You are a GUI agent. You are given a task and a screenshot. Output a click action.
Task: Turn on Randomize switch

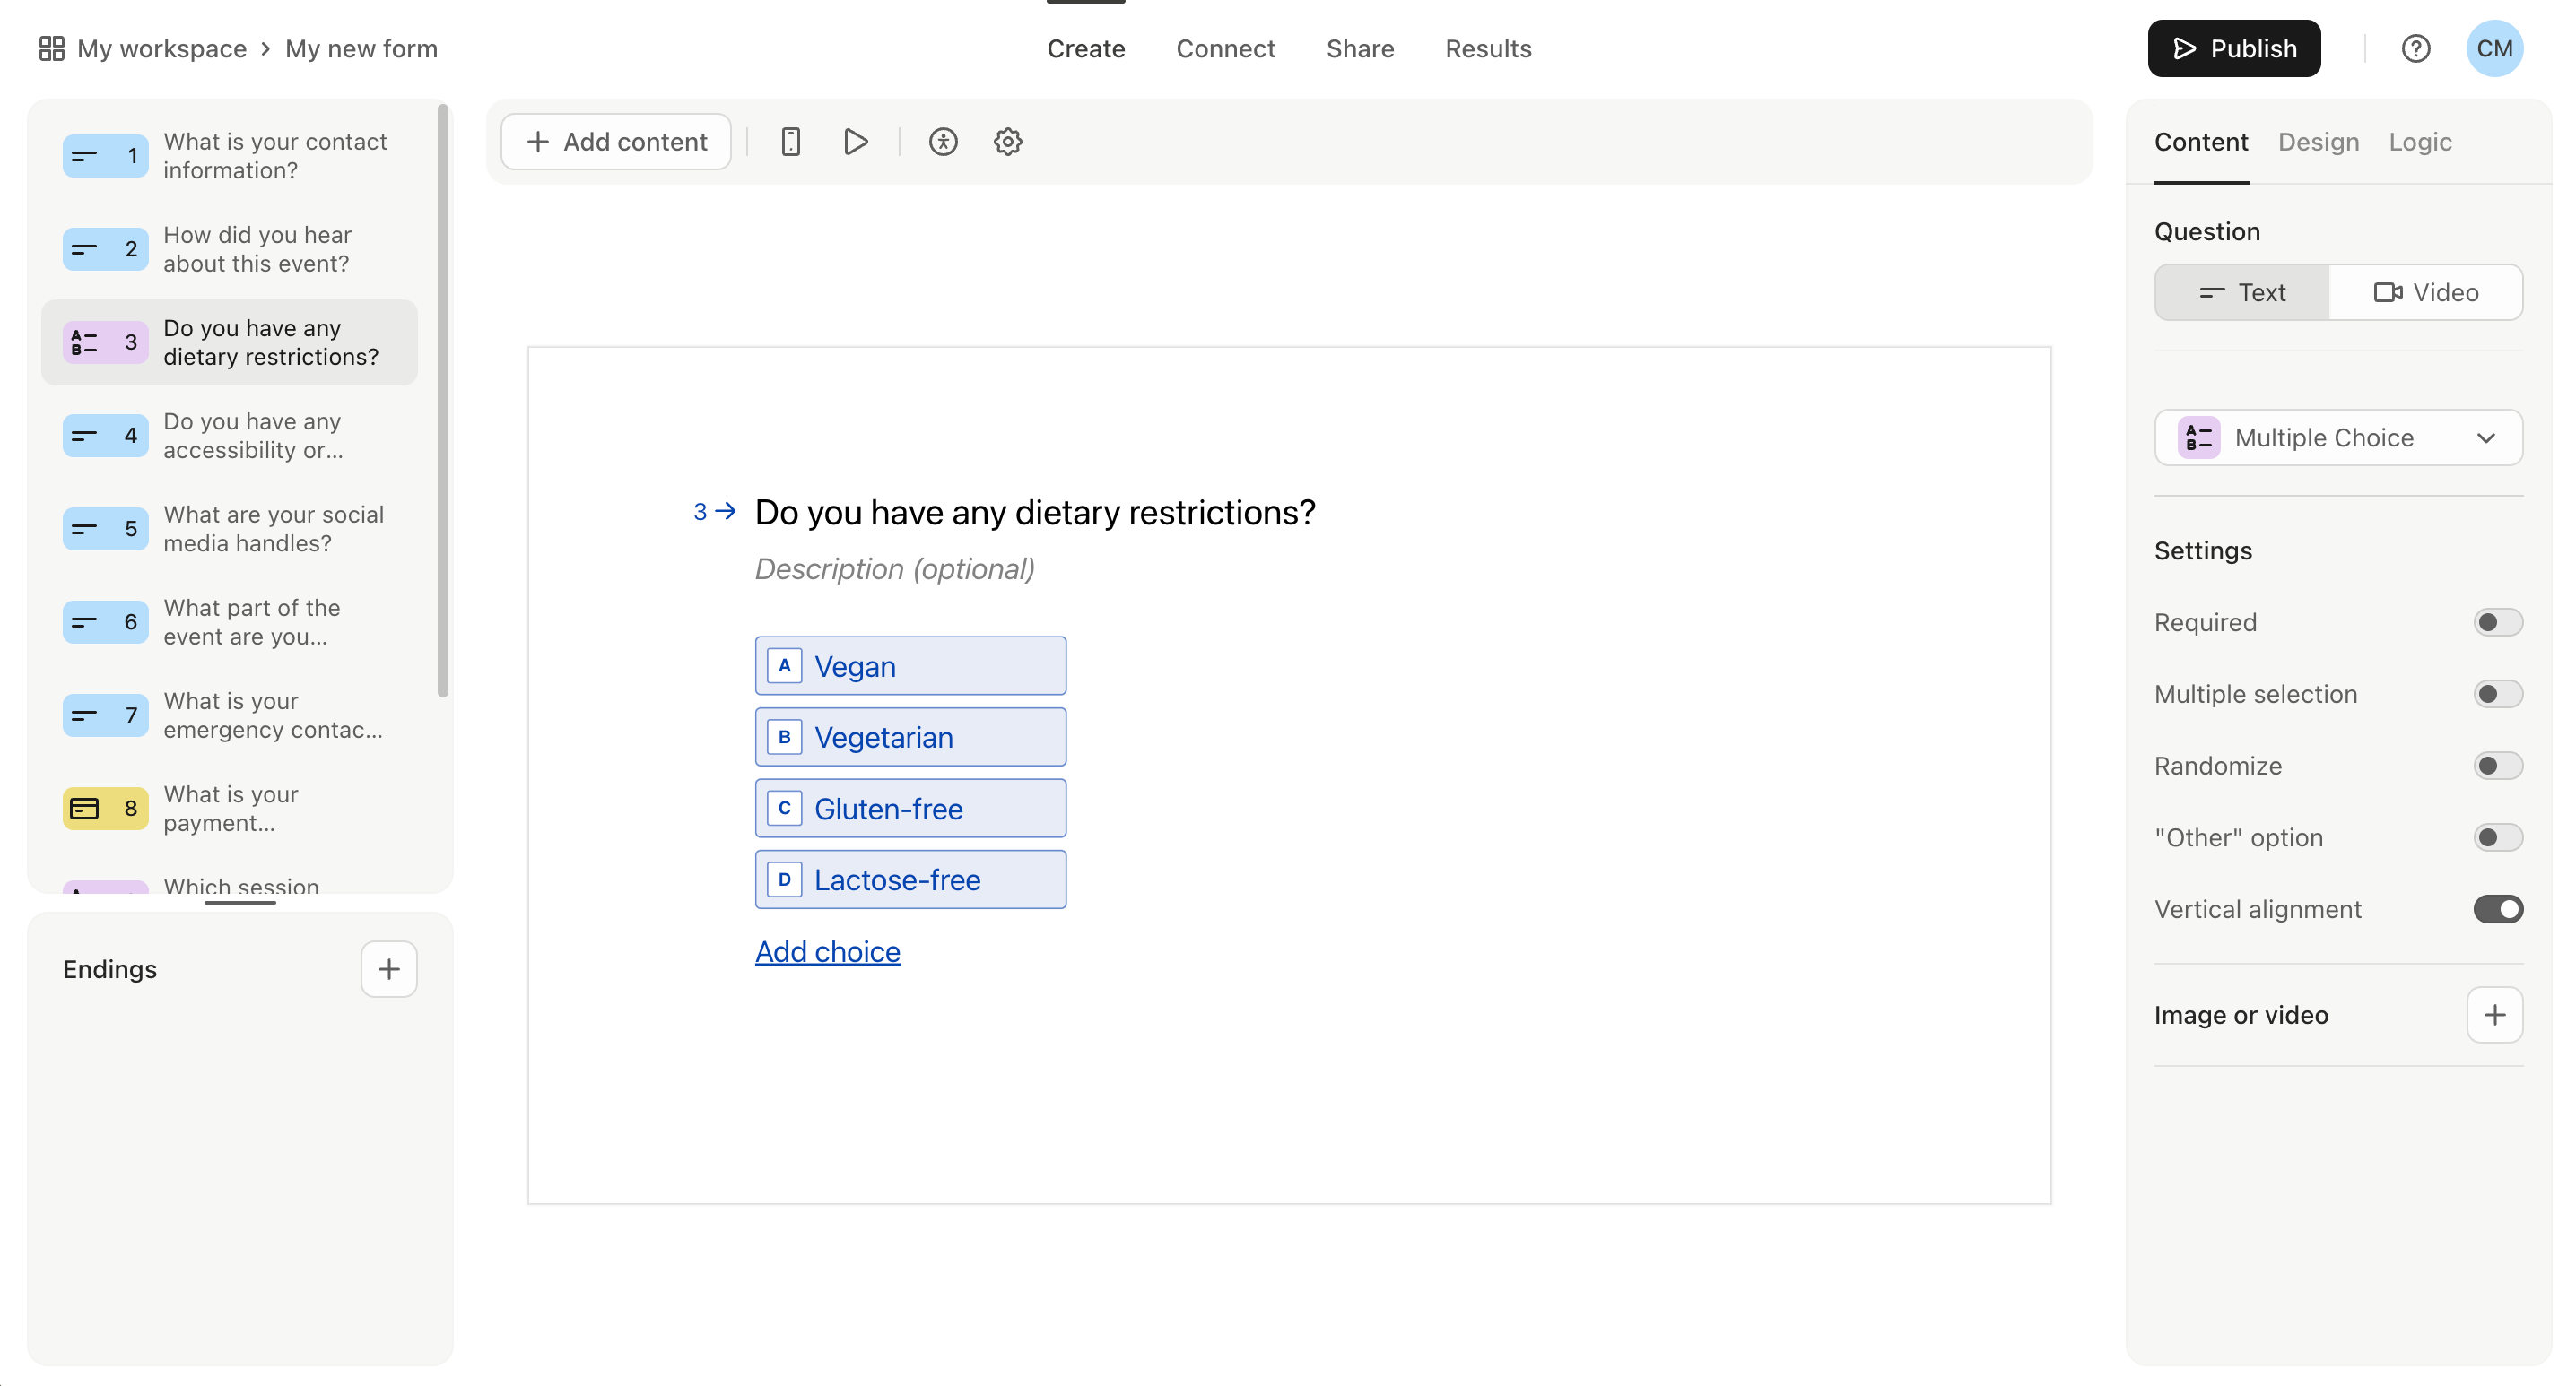pyautogui.click(x=2497, y=766)
